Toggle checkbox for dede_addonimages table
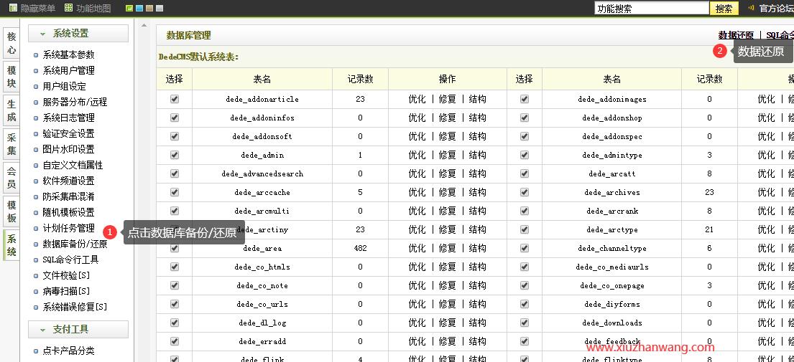The image size is (794, 362). (525, 99)
